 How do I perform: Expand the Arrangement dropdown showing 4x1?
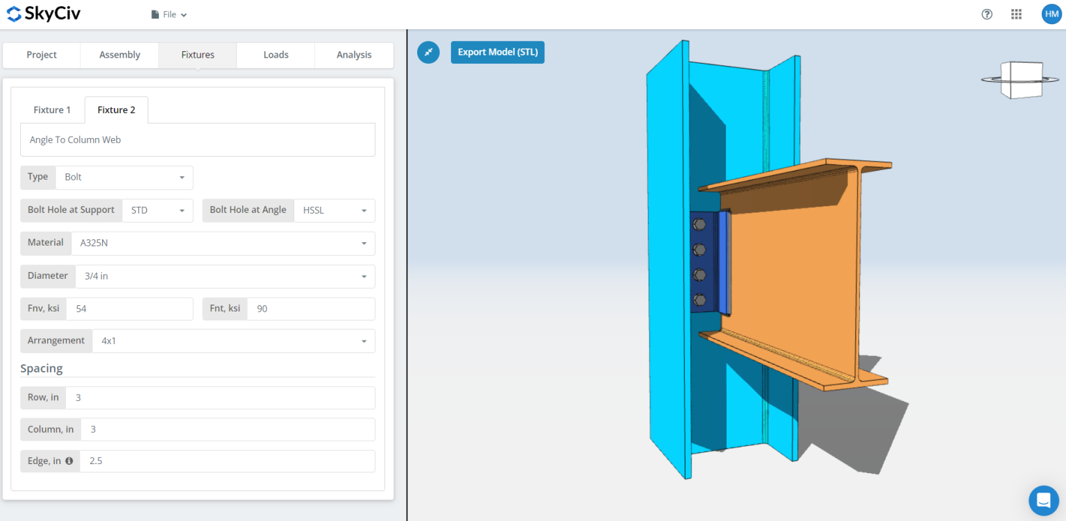click(232, 341)
